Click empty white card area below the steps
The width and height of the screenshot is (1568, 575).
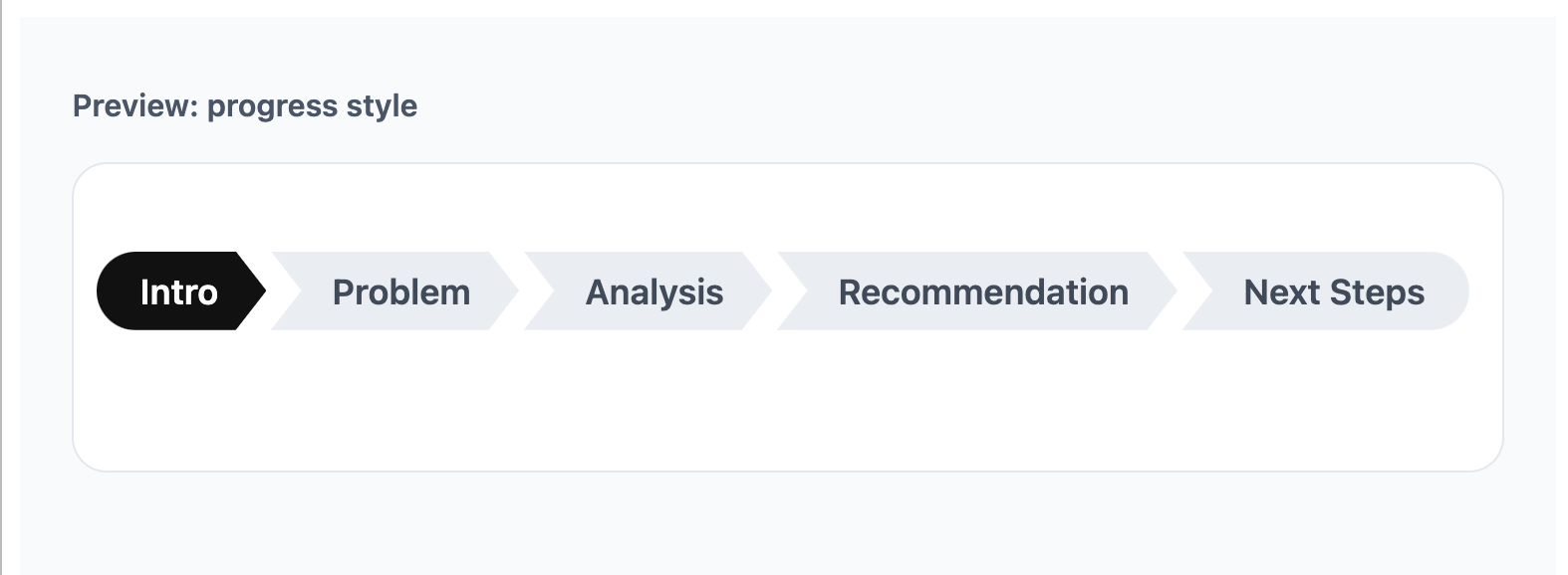pyautogui.click(x=787, y=408)
